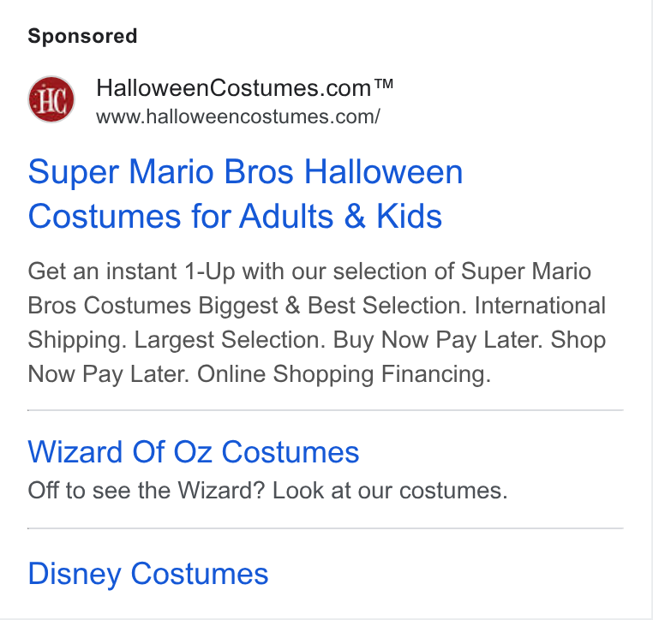Click the 'Off to see the Wizard?' text
The width and height of the screenshot is (653, 620).
[147, 490]
